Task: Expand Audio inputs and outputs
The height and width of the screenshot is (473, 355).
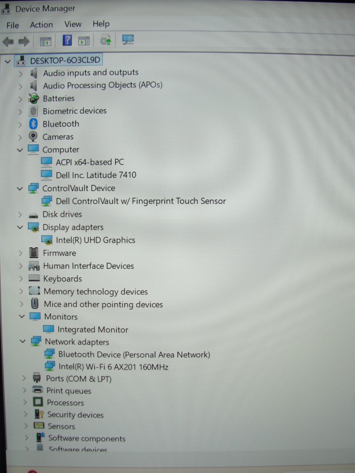Action: click(x=20, y=74)
